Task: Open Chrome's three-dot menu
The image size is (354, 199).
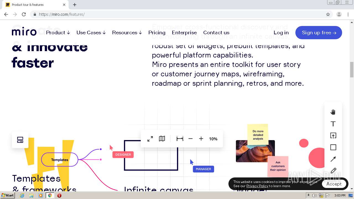Action: (348, 14)
